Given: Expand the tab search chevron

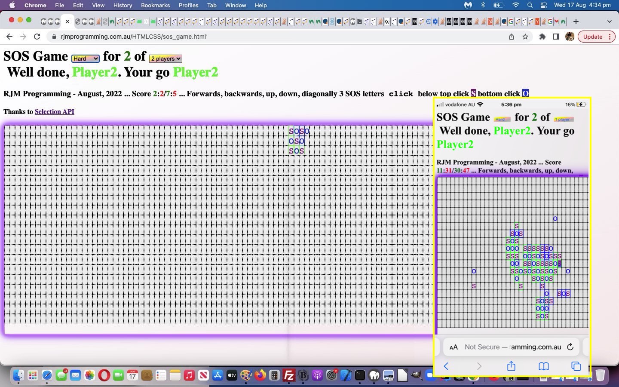Looking at the screenshot, I should coord(609,21).
